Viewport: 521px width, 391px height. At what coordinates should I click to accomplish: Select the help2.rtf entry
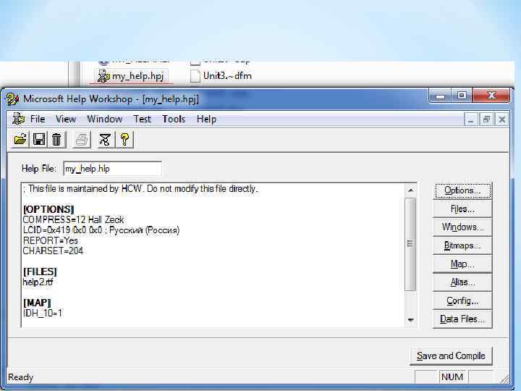pyautogui.click(x=38, y=282)
